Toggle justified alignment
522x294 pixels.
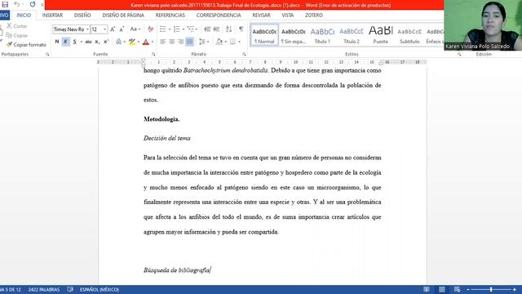pos(189,42)
